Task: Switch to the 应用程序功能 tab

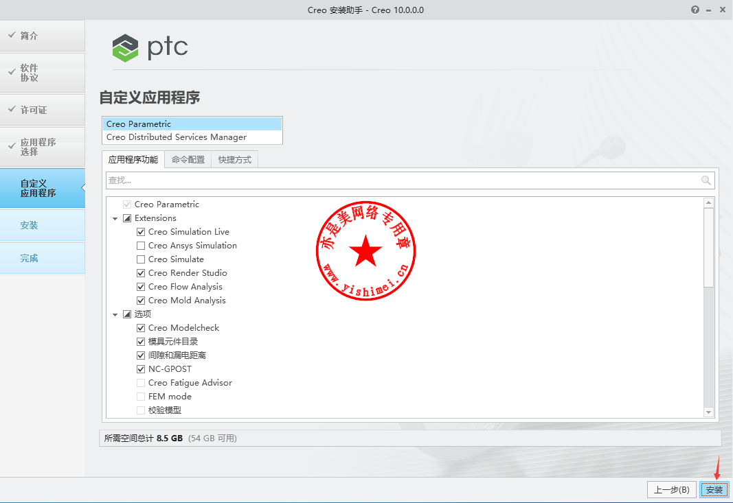Action: [133, 160]
